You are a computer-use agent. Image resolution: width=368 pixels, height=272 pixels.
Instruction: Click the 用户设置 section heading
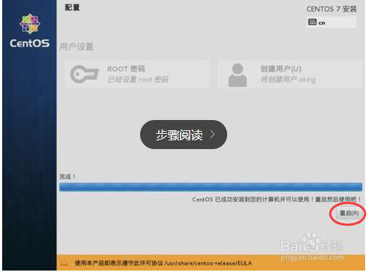tap(76, 47)
